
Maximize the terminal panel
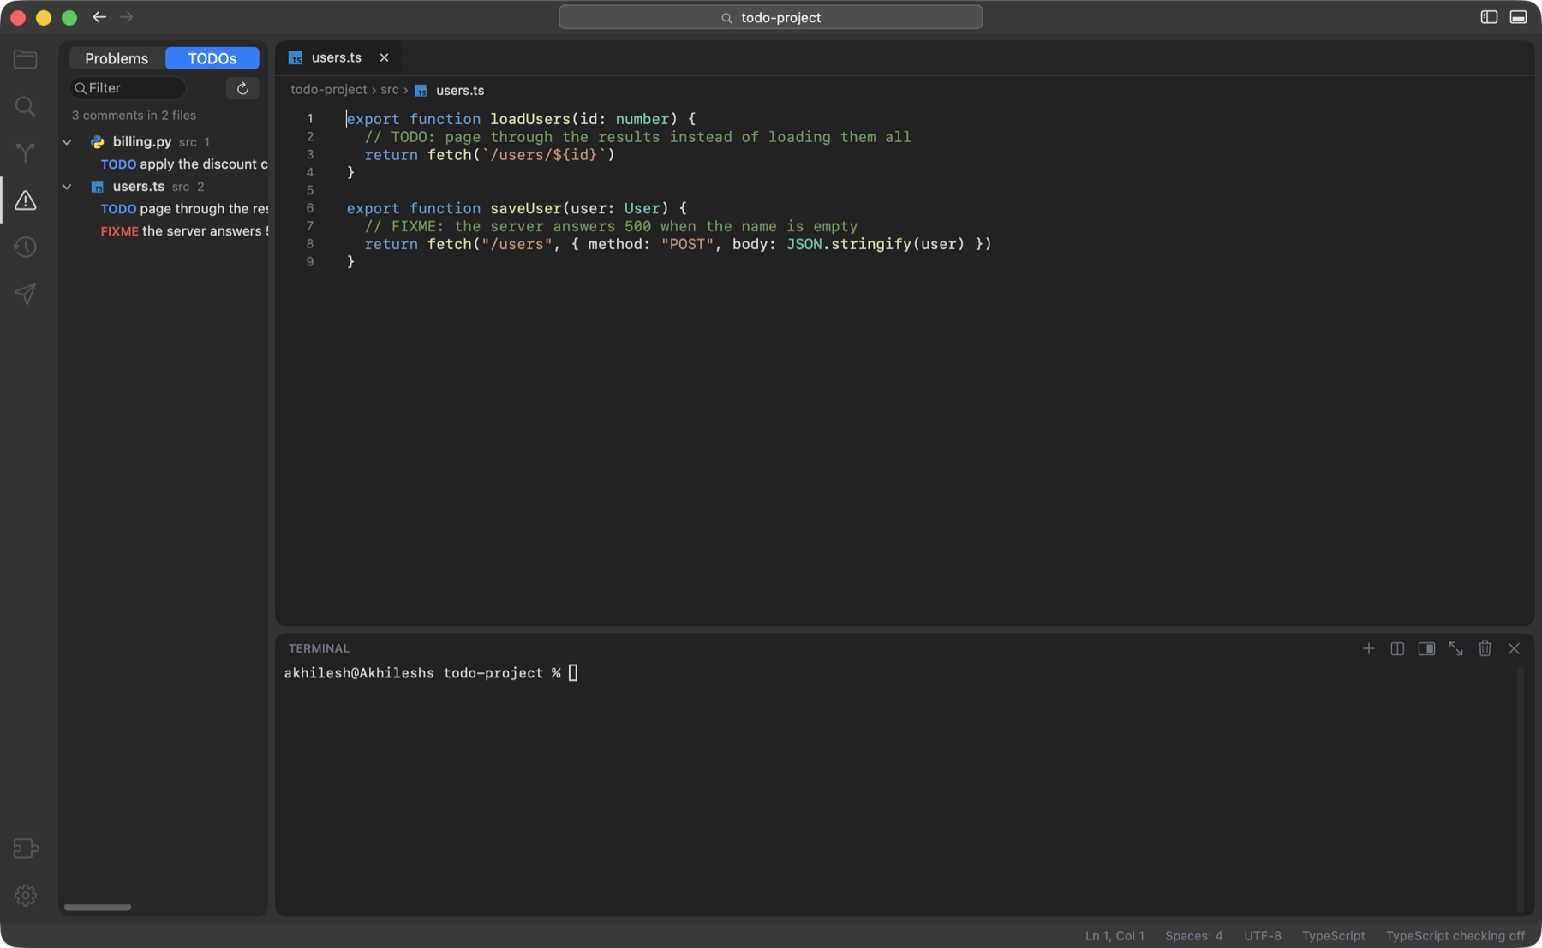tap(1455, 648)
